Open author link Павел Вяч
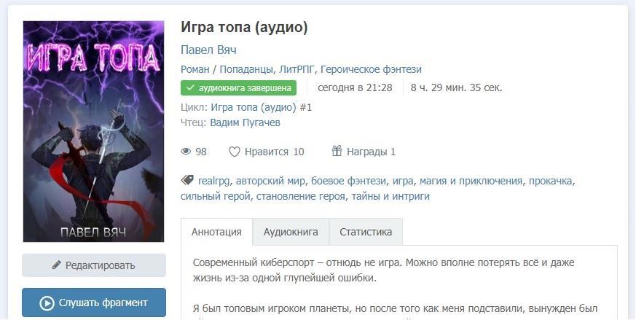The image size is (636, 320). click(208, 50)
